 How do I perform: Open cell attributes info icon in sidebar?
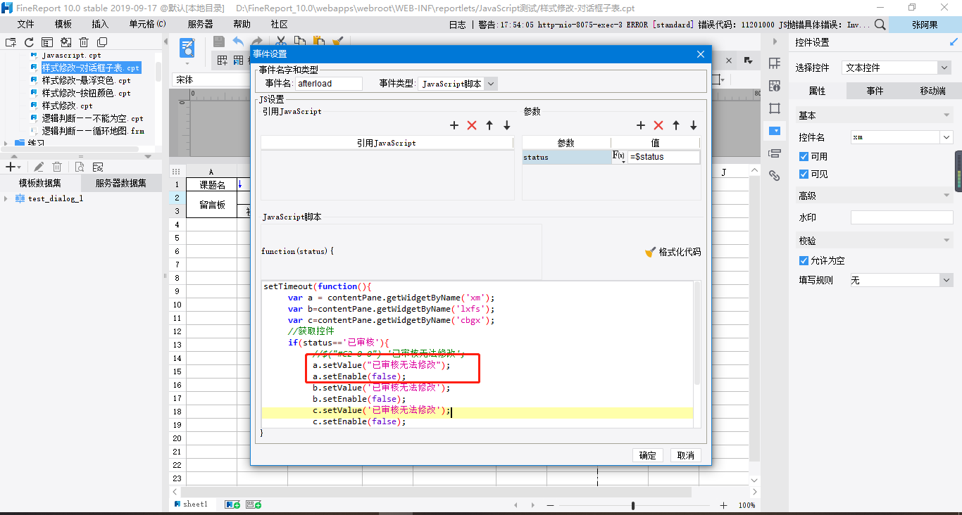775,86
